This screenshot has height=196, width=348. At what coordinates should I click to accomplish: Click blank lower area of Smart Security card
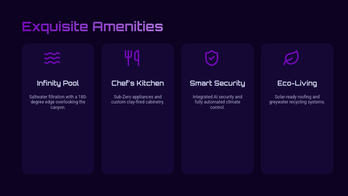point(217,145)
